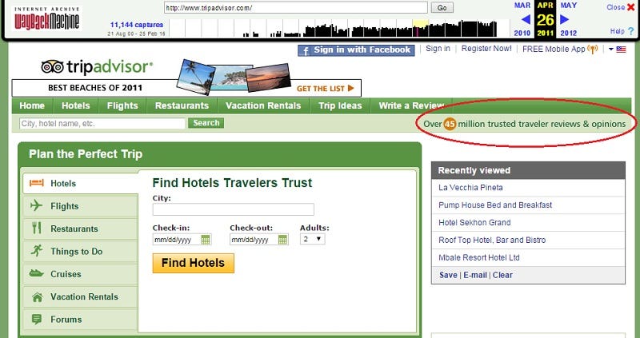Click the yellow Find Hotels button
Image resolution: width=640 pixels, height=338 pixels.
194,263
